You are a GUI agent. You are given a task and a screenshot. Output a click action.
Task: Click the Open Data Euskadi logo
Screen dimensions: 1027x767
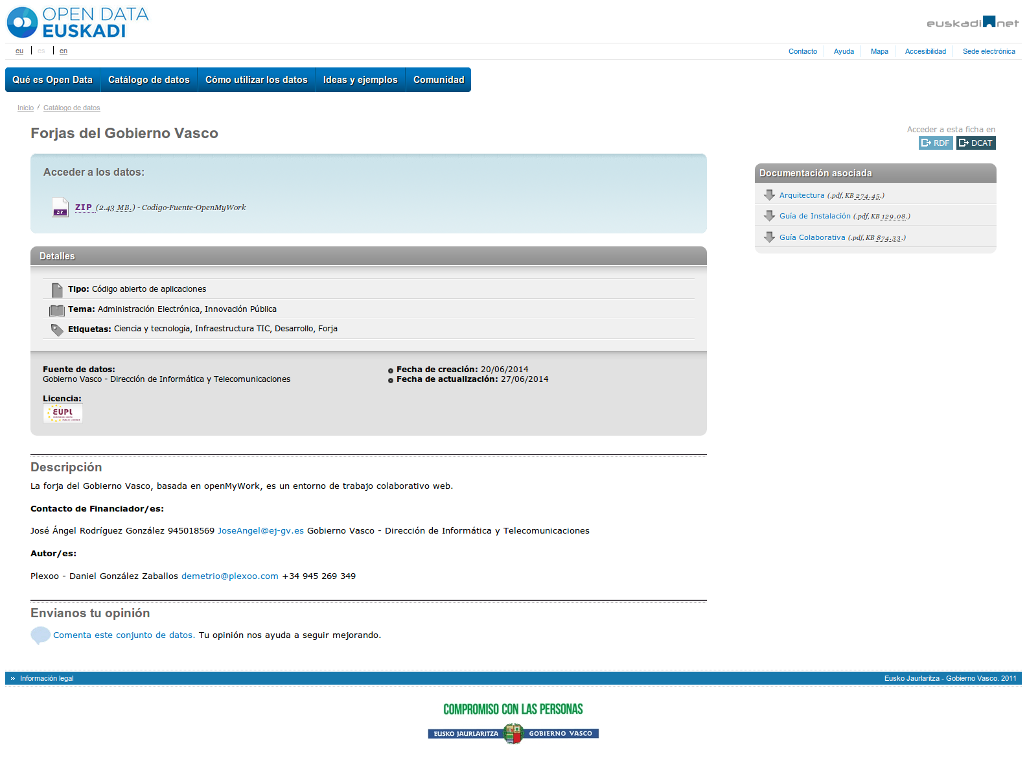click(x=78, y=23)
